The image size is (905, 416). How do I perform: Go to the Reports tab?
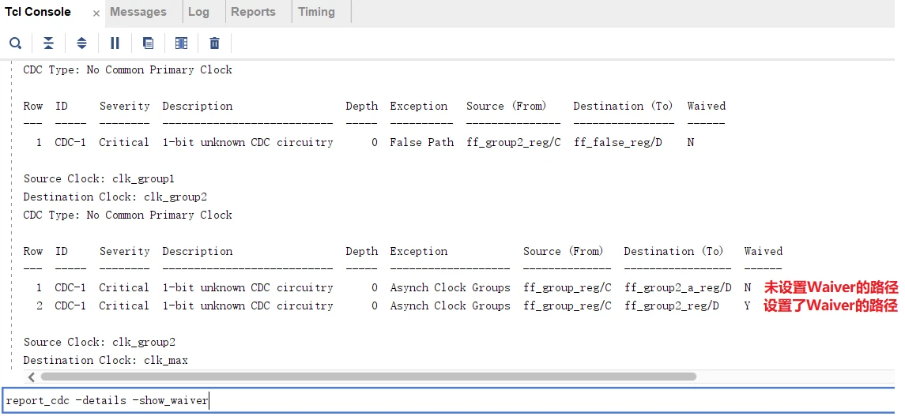pyautogui.click(x=253, y=12)
